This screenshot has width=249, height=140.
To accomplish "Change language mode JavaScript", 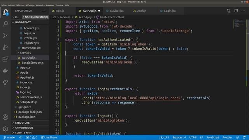I will [x=213, y=137].
